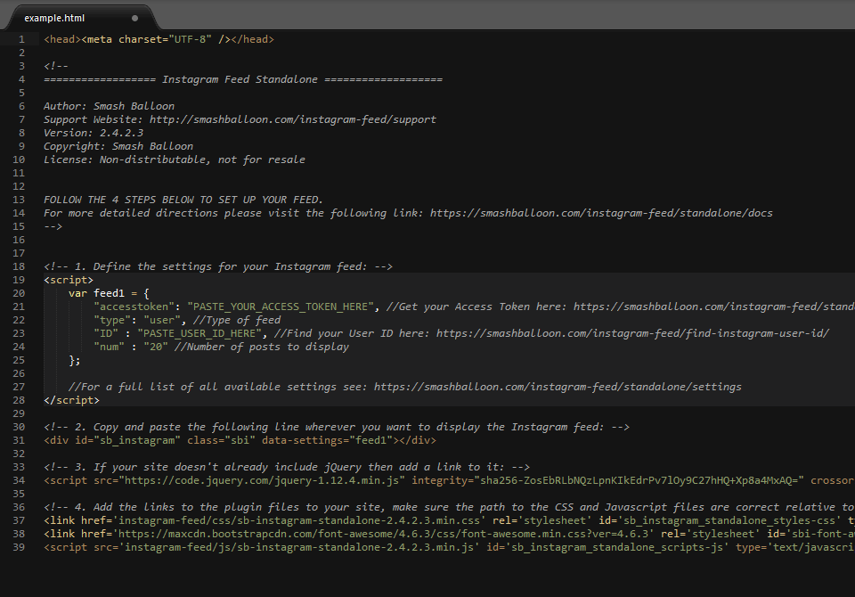Image resolution: width=855 pixels, height=597 pixels.
Task: Click the instagram-feed/standalone/settings URL
Action: 558,387
